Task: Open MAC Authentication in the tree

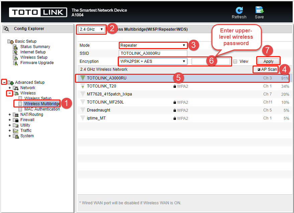Action: [x=42, y=109]
